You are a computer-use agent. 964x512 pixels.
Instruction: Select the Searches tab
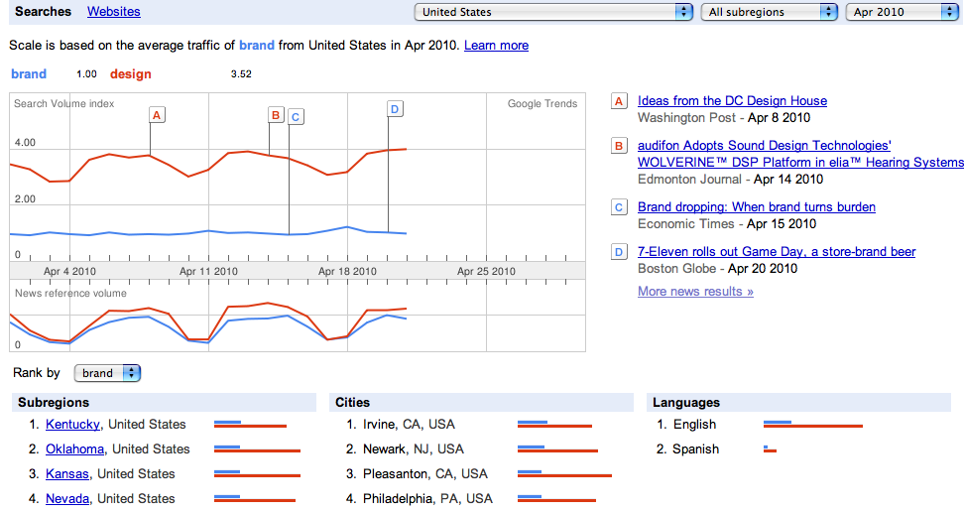point(43,12)
